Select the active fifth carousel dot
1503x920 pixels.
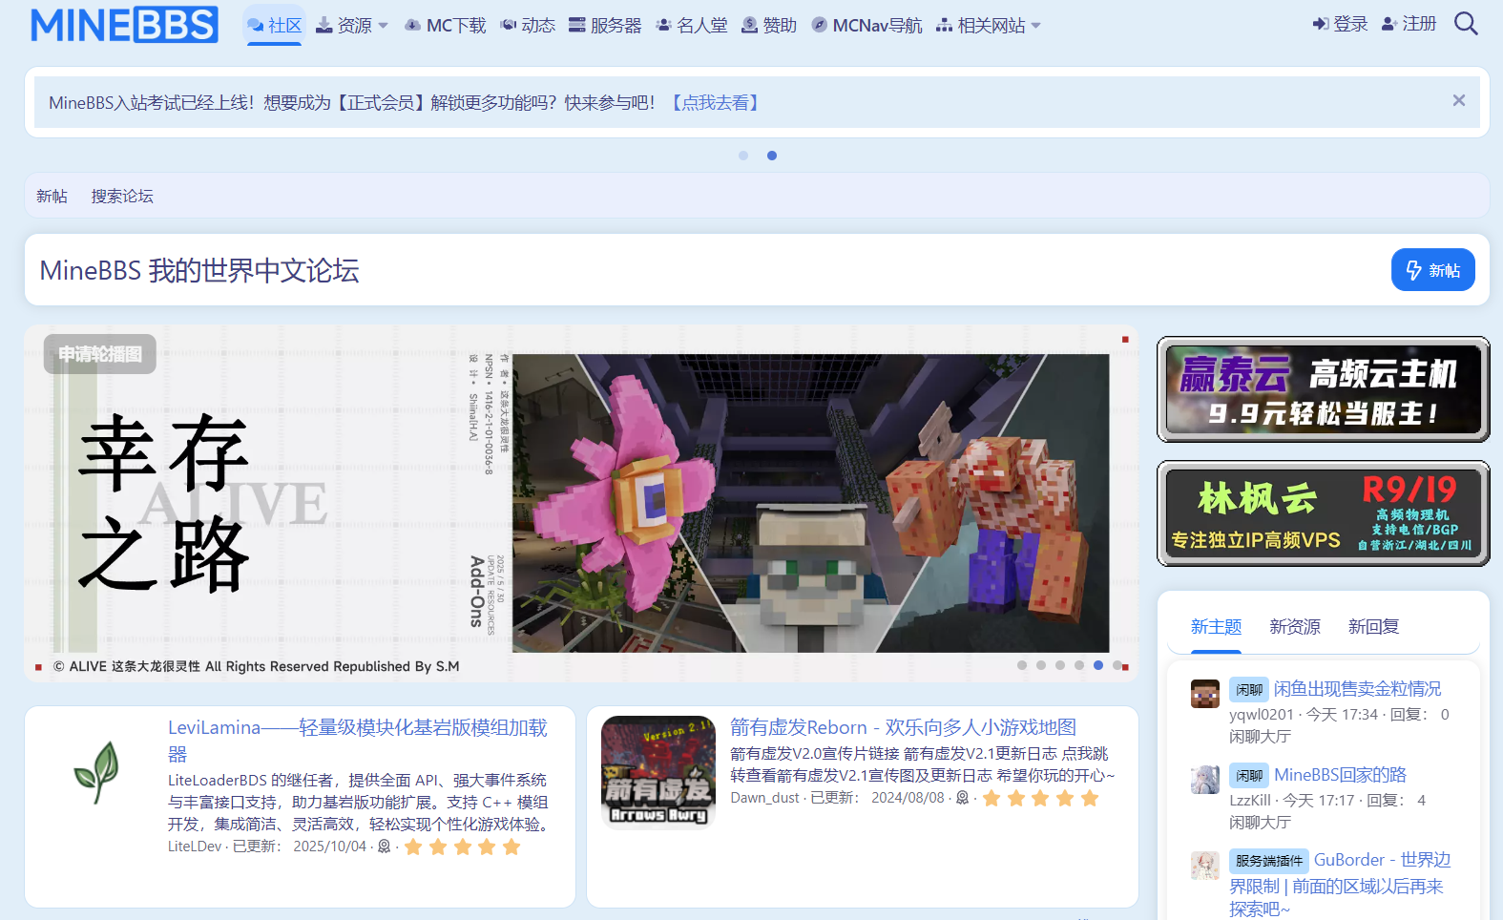[x=1098, y=665]
